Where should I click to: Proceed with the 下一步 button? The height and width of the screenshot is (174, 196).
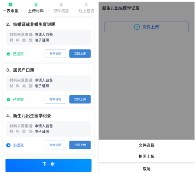click(x=48, y=165)
